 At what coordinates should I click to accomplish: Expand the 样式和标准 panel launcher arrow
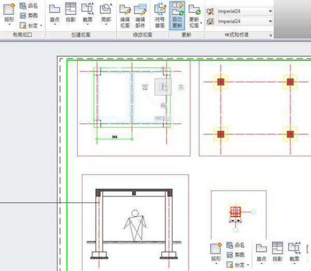[x=270, y=36]
